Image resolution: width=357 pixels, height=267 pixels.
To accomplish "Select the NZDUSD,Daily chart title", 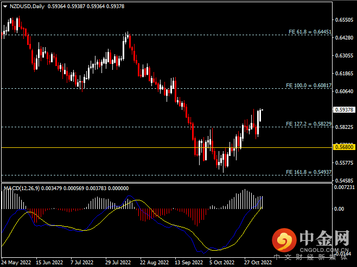I will pyautogui.click(x=27, y=6).
